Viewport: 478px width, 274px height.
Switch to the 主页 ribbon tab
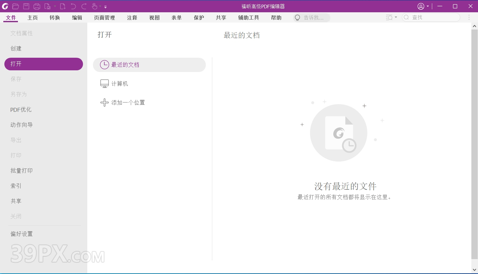click(x=33, y=18)
